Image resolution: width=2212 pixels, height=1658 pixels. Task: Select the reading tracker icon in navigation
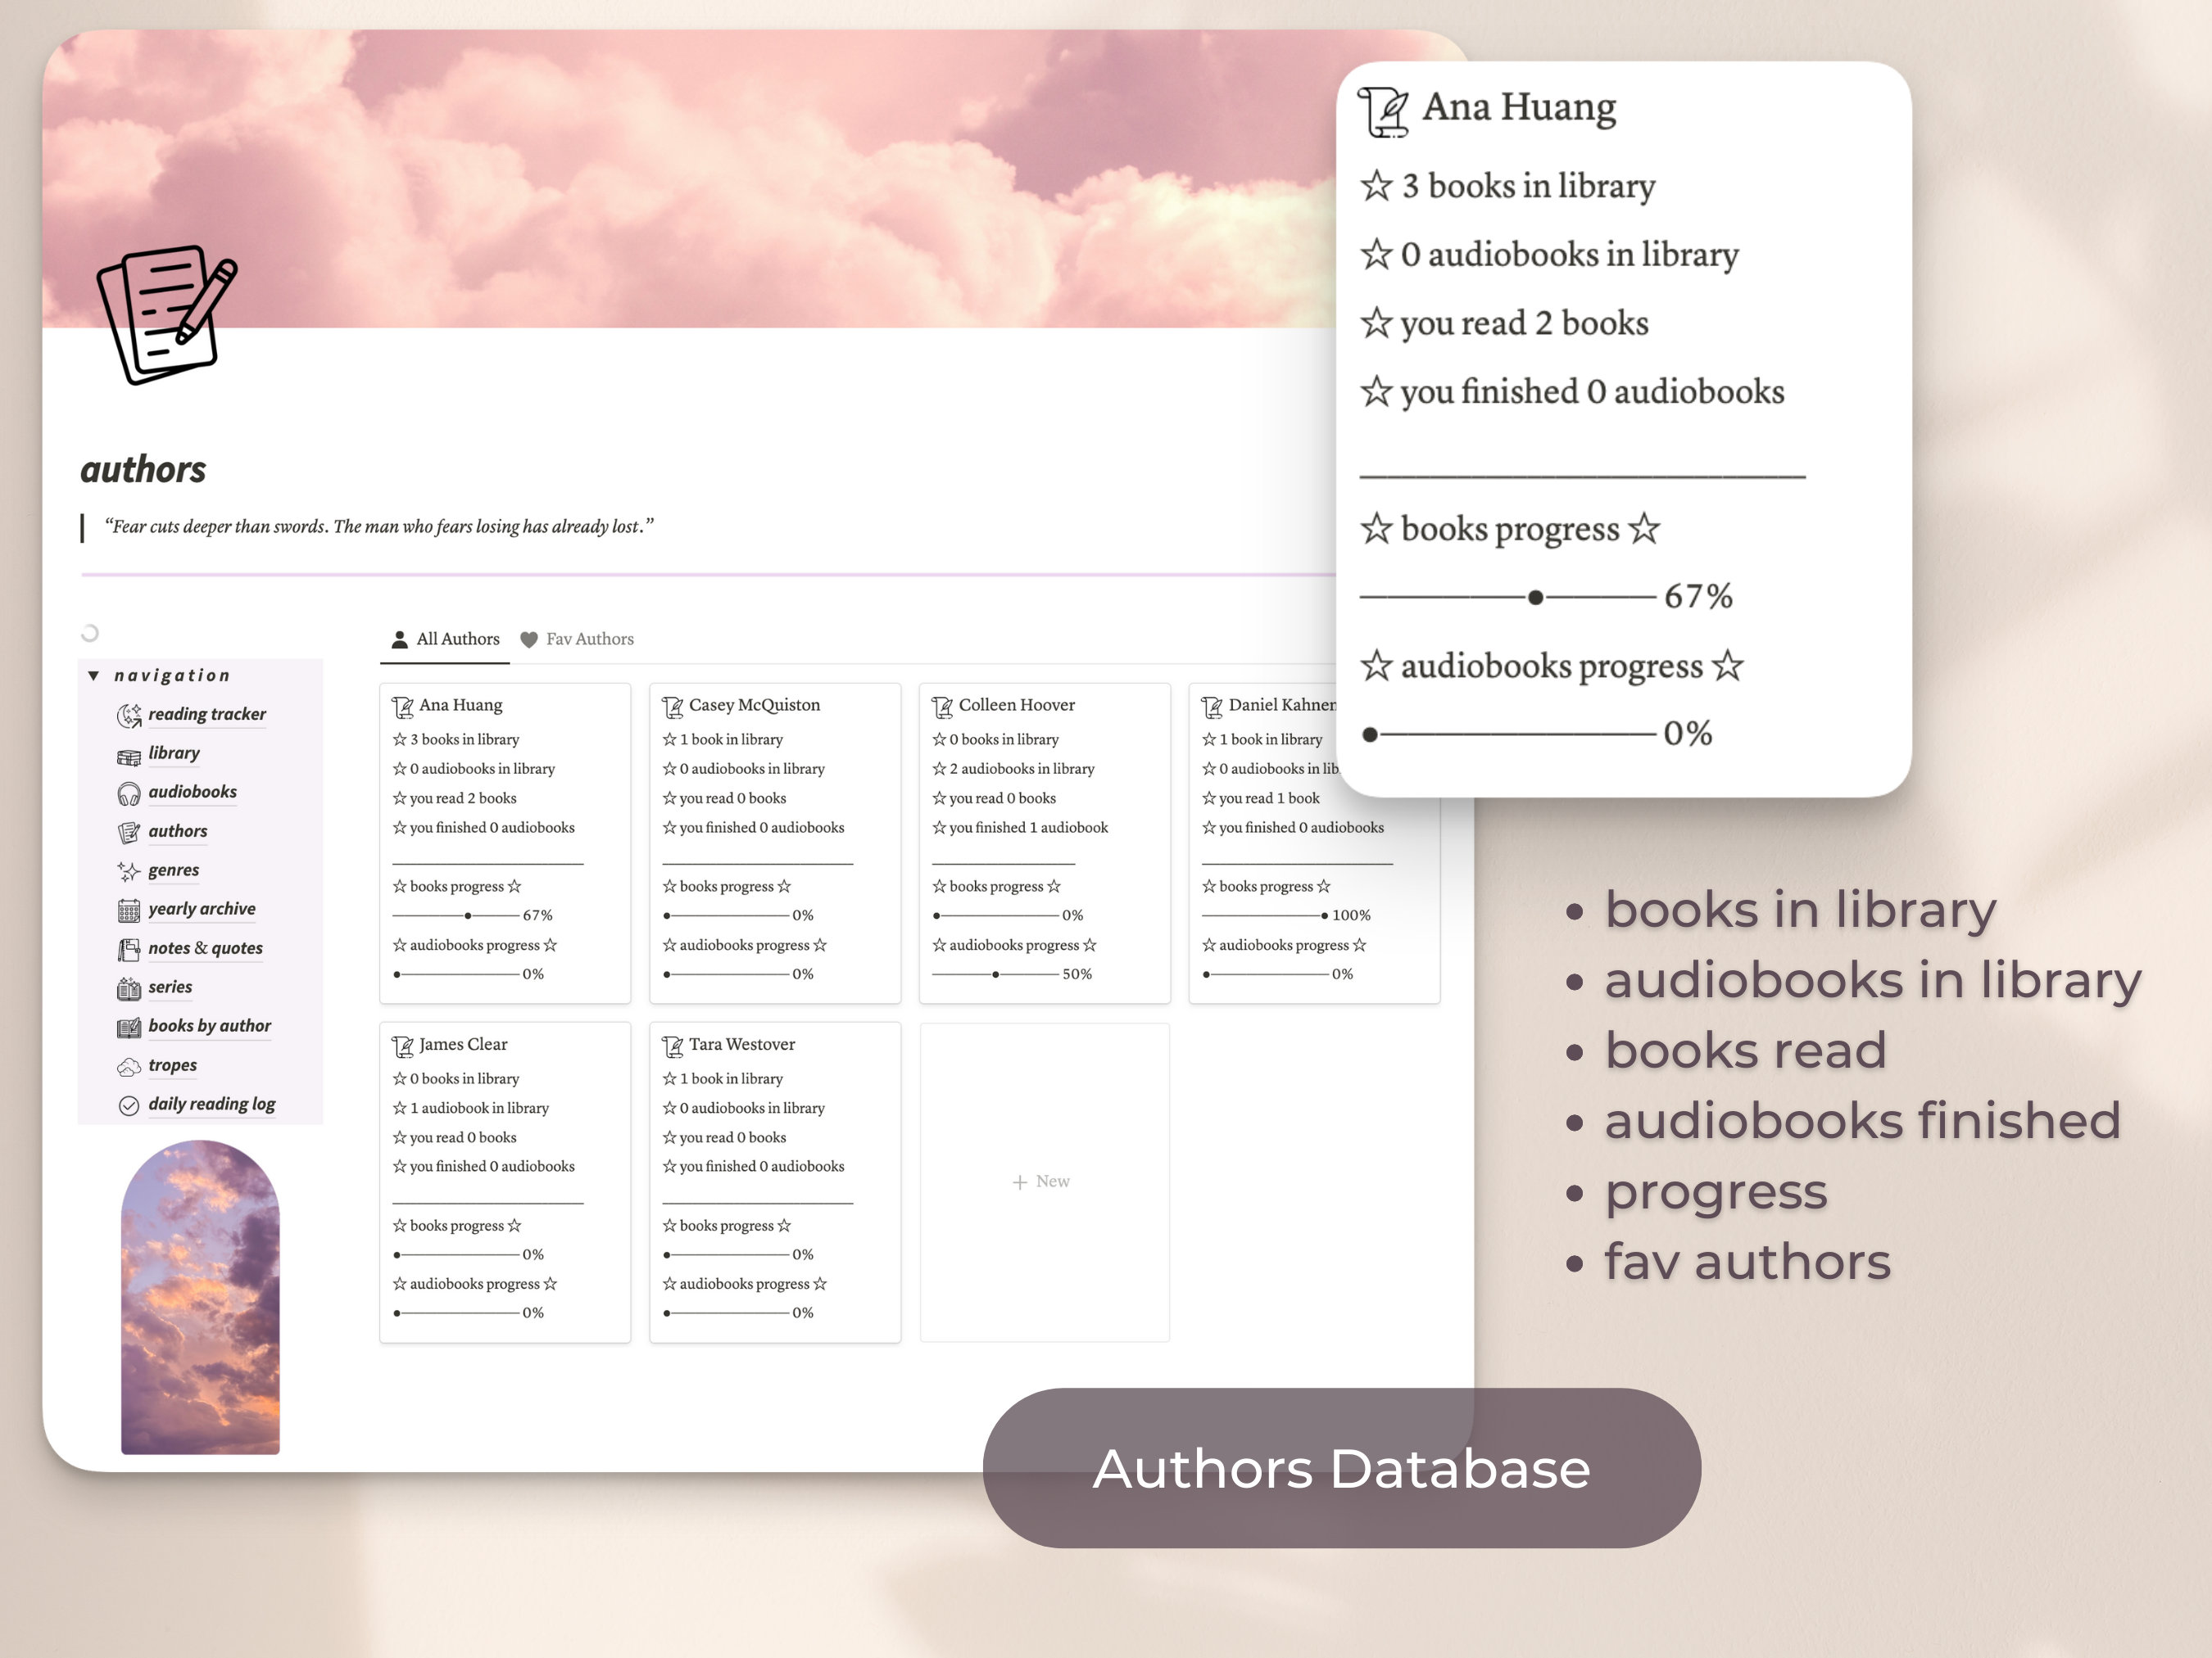pos(130,715)
